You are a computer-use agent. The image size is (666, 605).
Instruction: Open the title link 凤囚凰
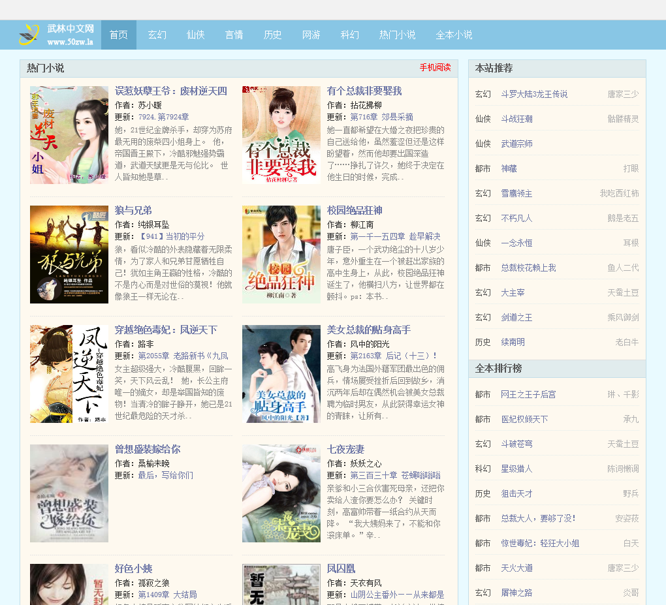point(341,568)
